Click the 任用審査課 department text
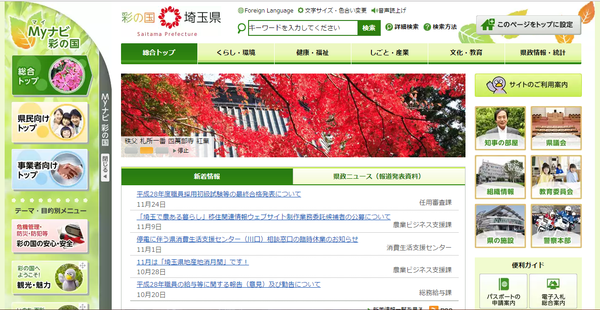 click(x=435, y=202)
